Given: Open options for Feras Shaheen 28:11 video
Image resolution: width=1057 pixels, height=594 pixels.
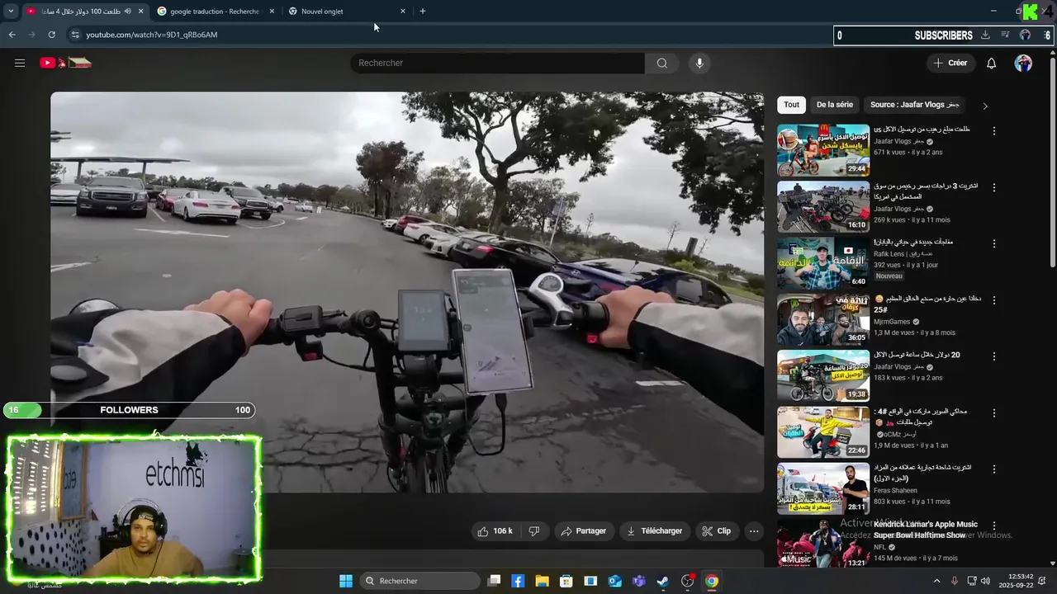Looking at the screenshot, I should click(x=994, y=469).
